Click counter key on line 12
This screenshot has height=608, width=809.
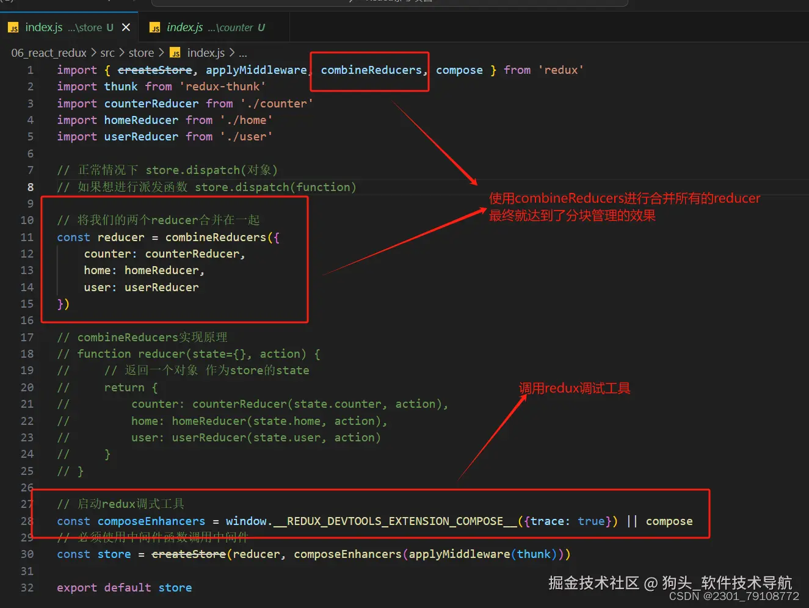click(x=107, y=254)
